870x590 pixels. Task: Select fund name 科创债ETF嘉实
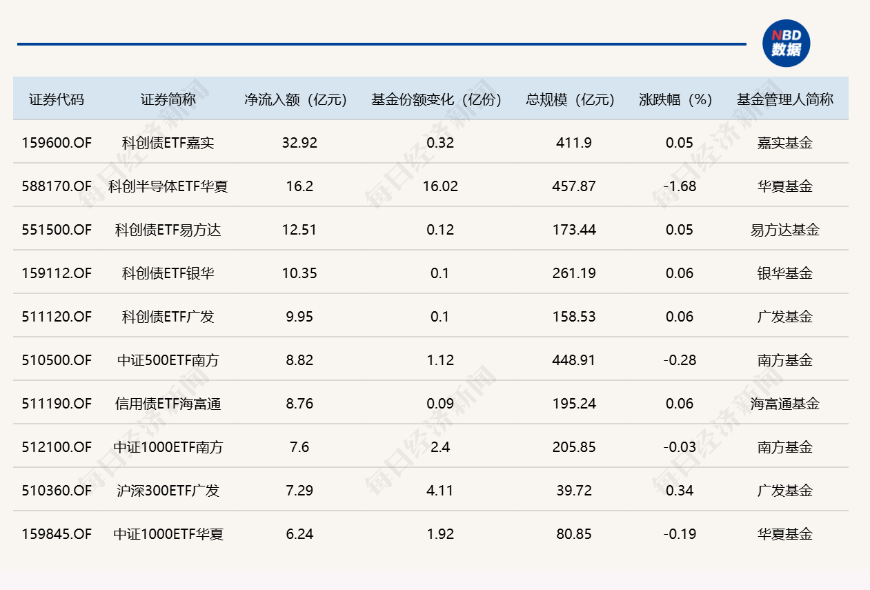point(168,143)
